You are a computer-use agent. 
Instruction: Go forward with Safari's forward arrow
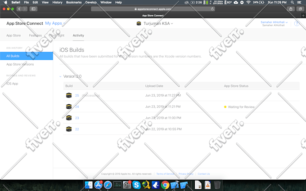click(x=25, y=9)
